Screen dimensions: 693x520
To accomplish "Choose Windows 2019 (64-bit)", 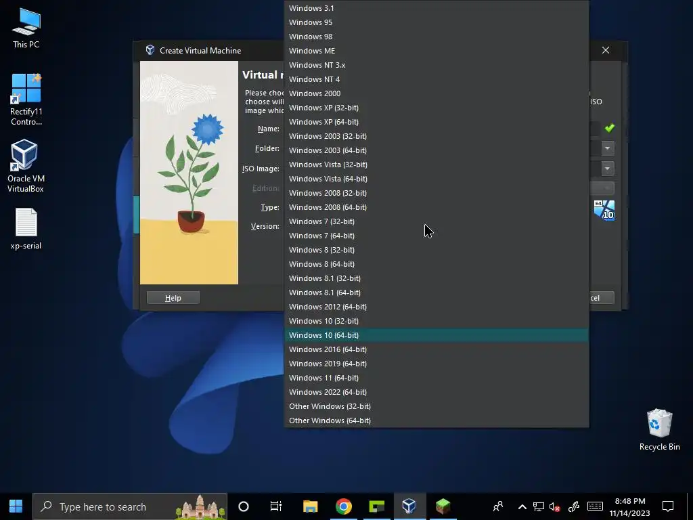I will coord(437,364).
